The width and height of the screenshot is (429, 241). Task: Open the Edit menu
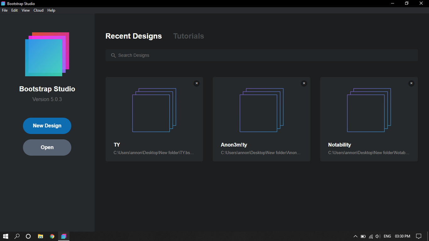[14, 10]
